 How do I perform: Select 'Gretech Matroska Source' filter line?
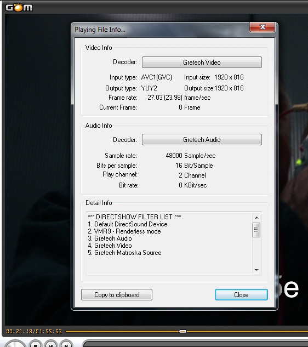tap(124, 253)
